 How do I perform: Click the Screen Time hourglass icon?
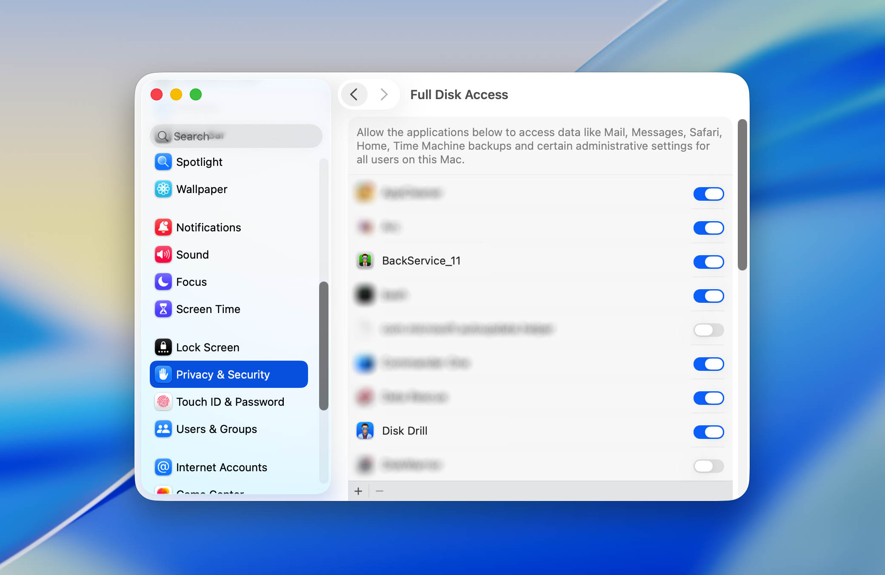coord(163,309)
